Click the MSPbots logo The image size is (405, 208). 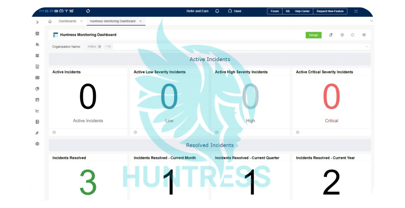(x=56, y=11)
